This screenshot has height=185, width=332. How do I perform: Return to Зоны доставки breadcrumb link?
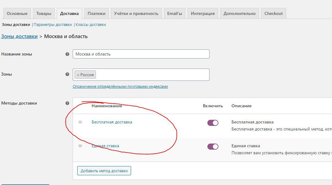tap(19, 36)
